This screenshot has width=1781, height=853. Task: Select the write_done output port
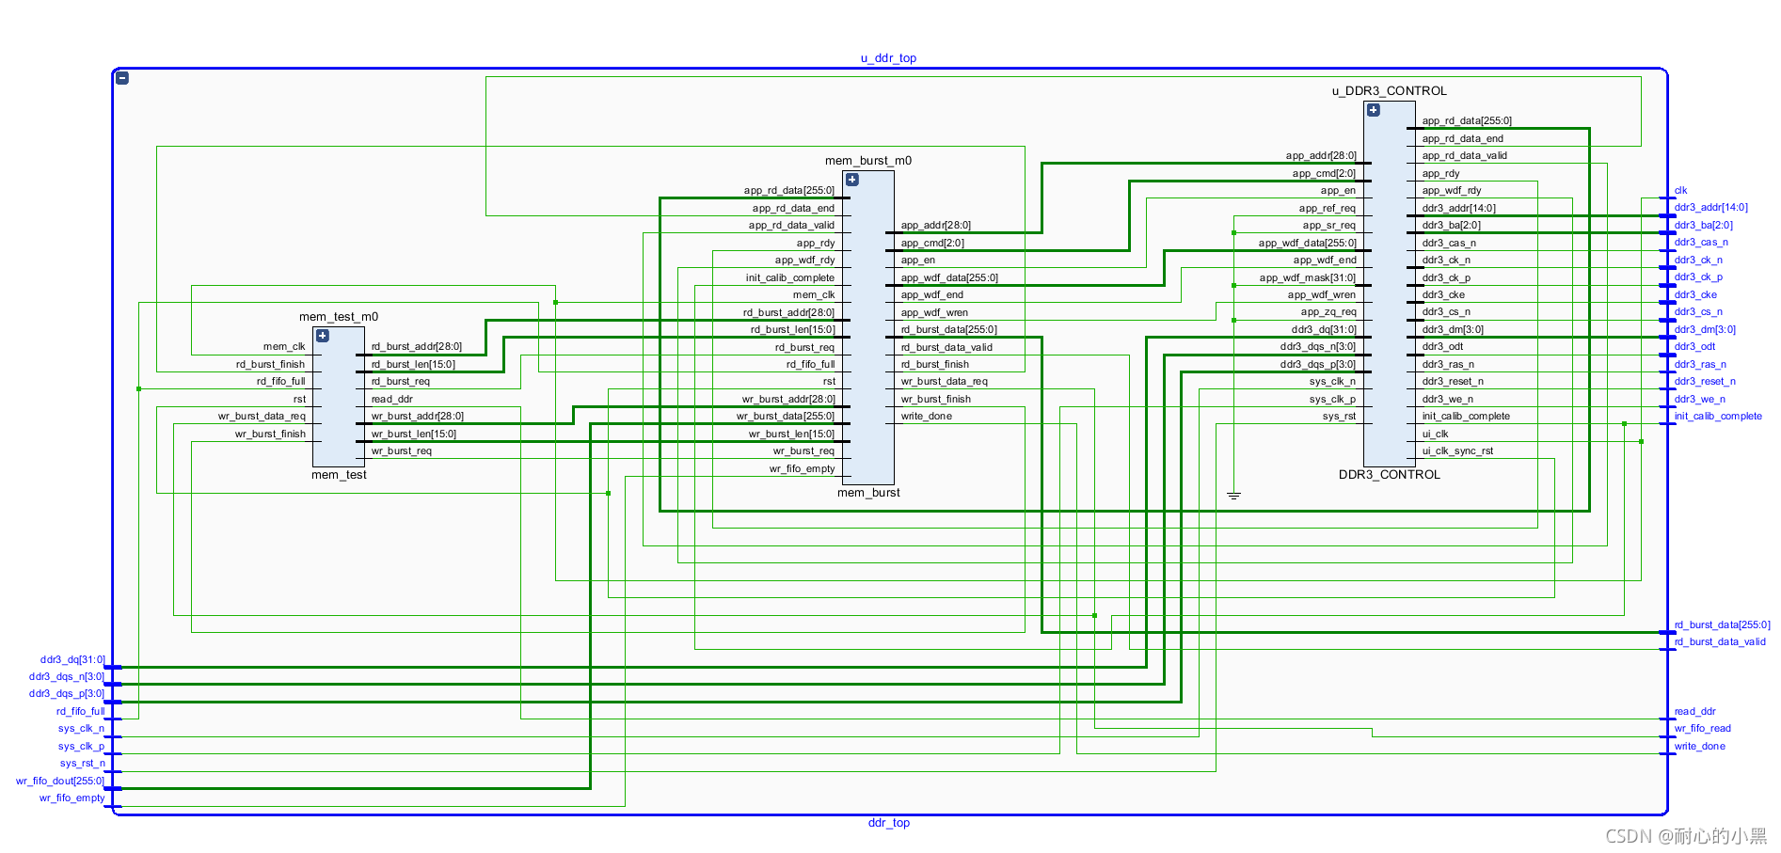point(1699,747)
